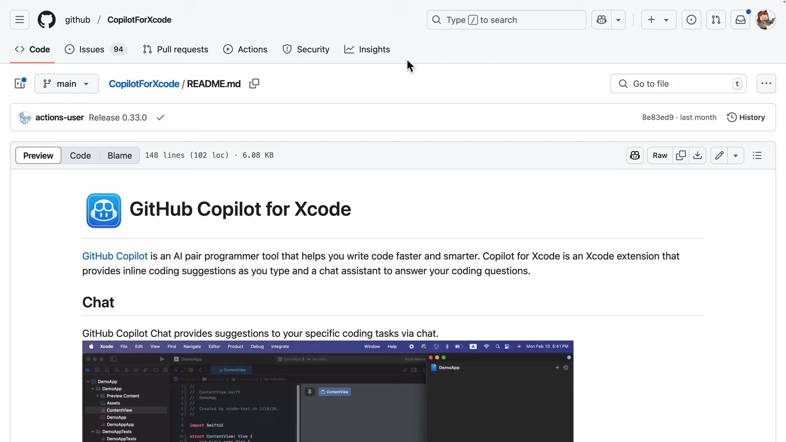Open the main branch dropdown
The height and width of the screenshot is (442, 786).
tap(67, 83)
